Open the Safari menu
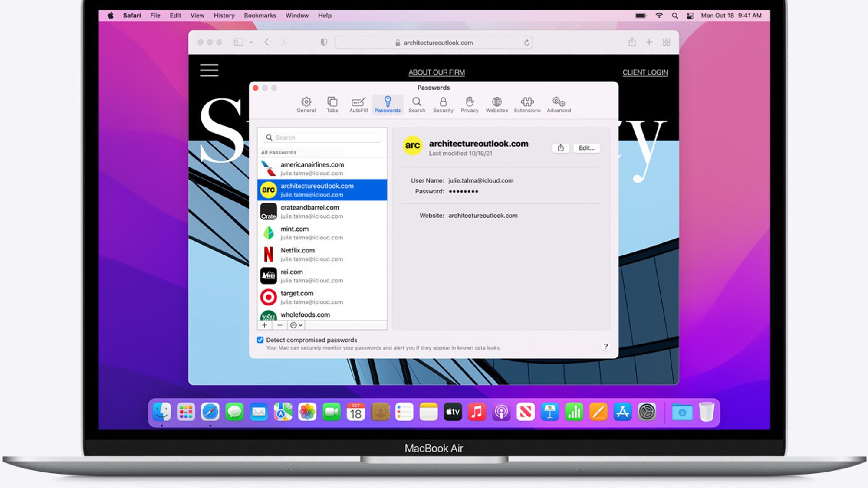The height and width of the screenshot is (488, 868). click(132, 15)
